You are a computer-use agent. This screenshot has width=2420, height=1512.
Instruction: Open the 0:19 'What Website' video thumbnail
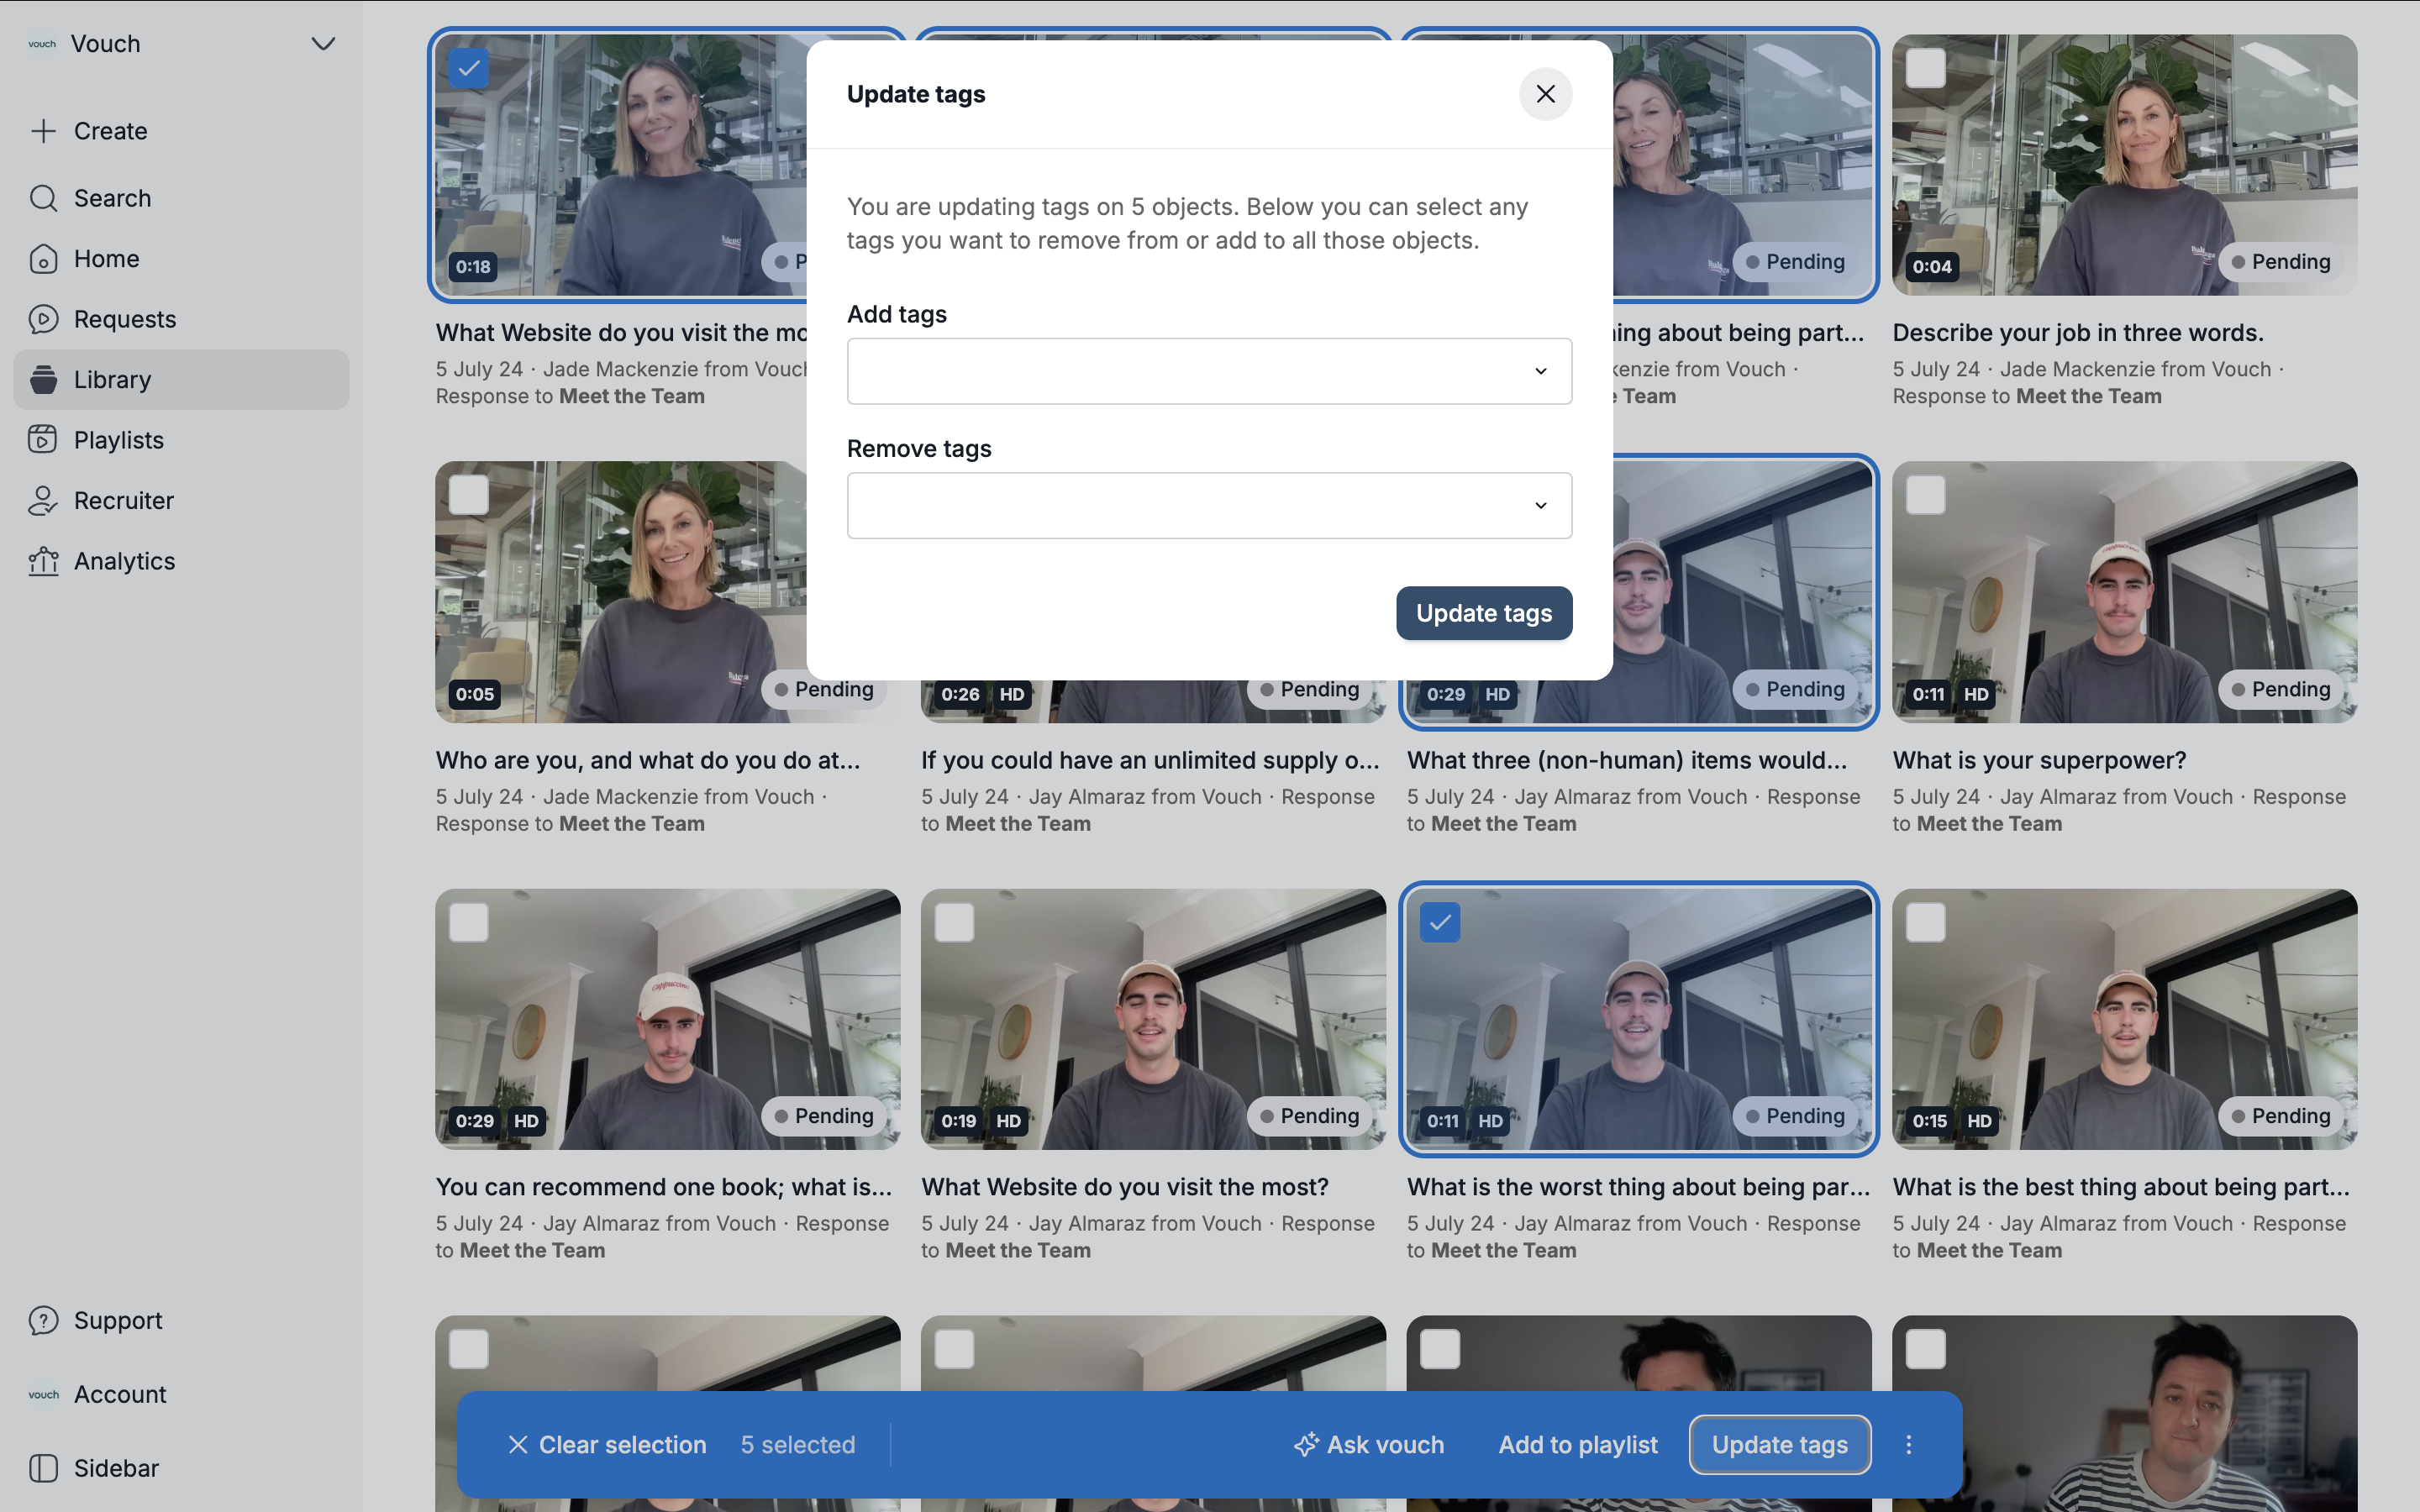(1153, 1019)
